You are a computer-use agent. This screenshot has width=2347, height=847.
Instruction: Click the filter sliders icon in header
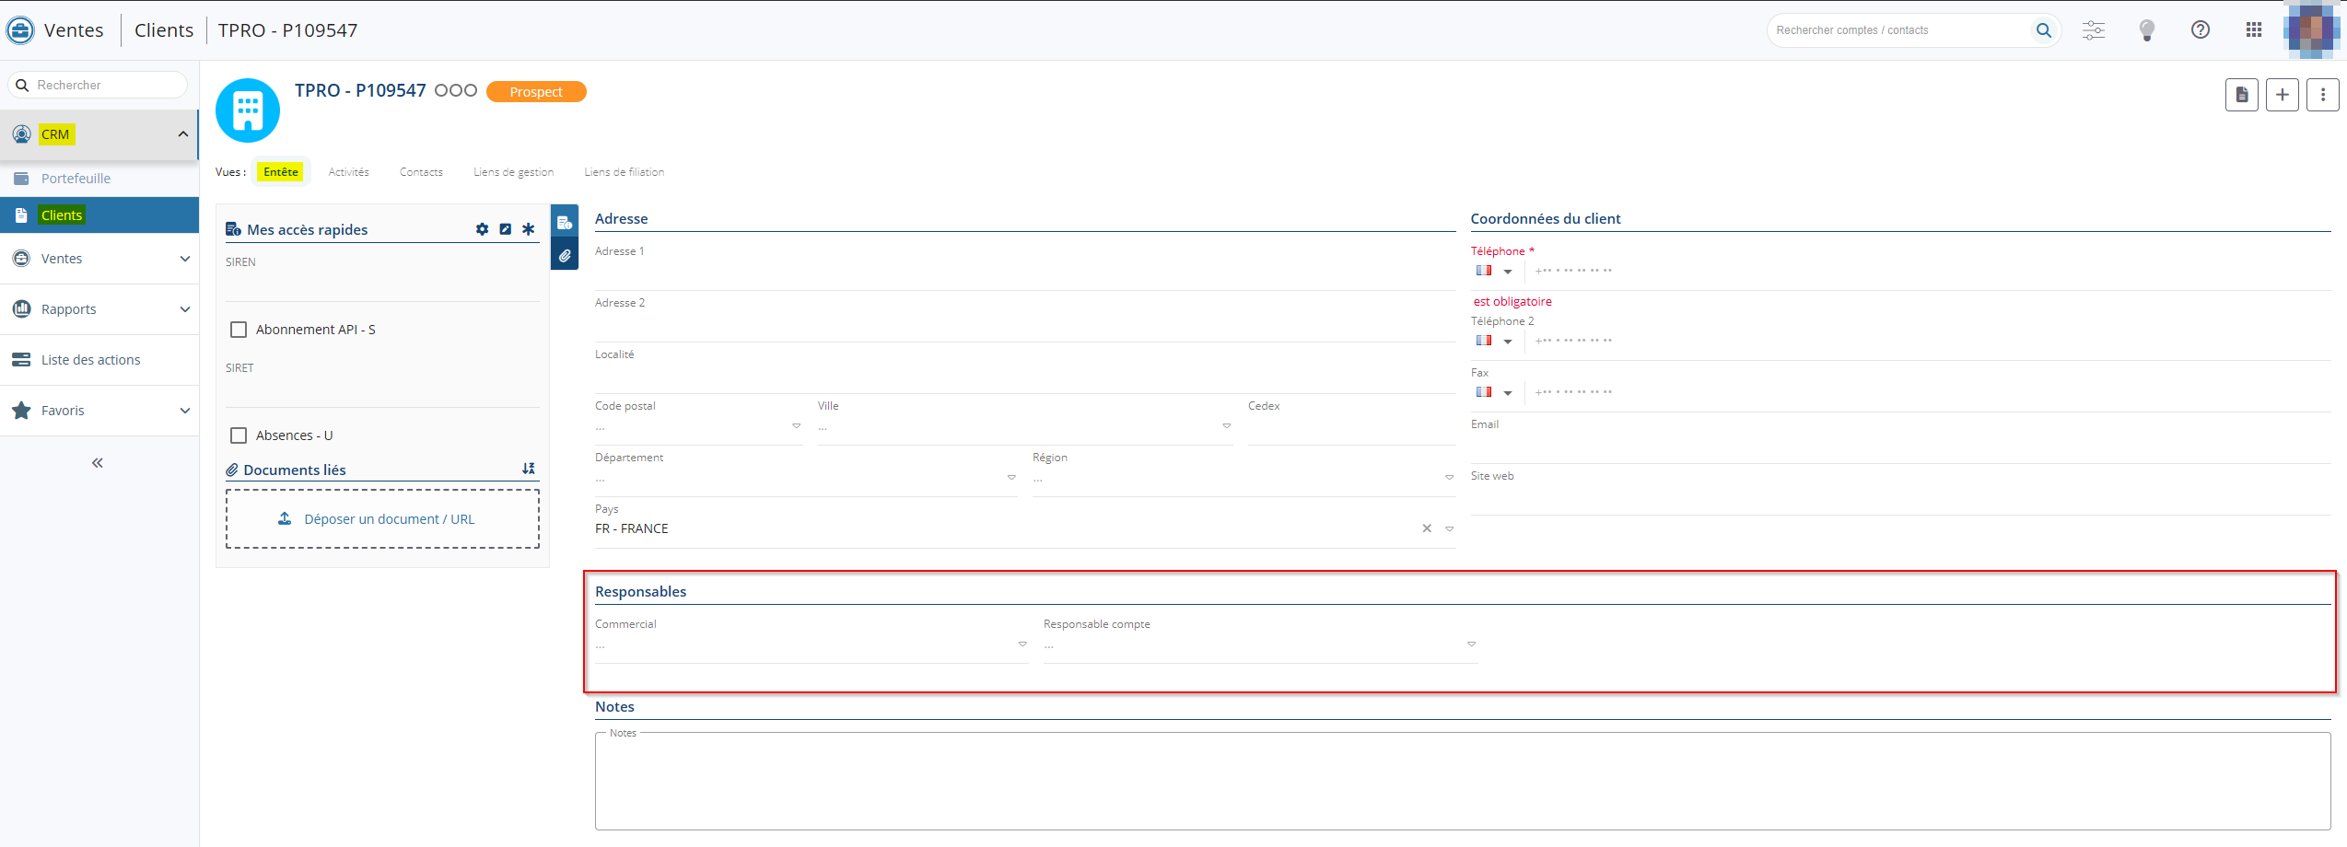(x=2093, y=30)
